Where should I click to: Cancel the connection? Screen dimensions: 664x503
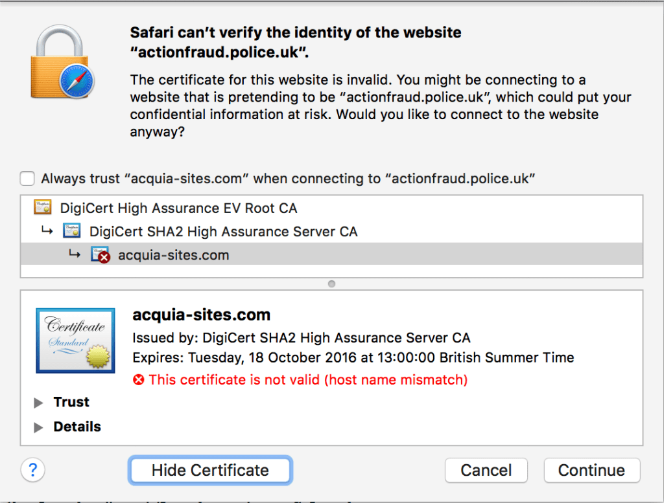tap(486, 470)
